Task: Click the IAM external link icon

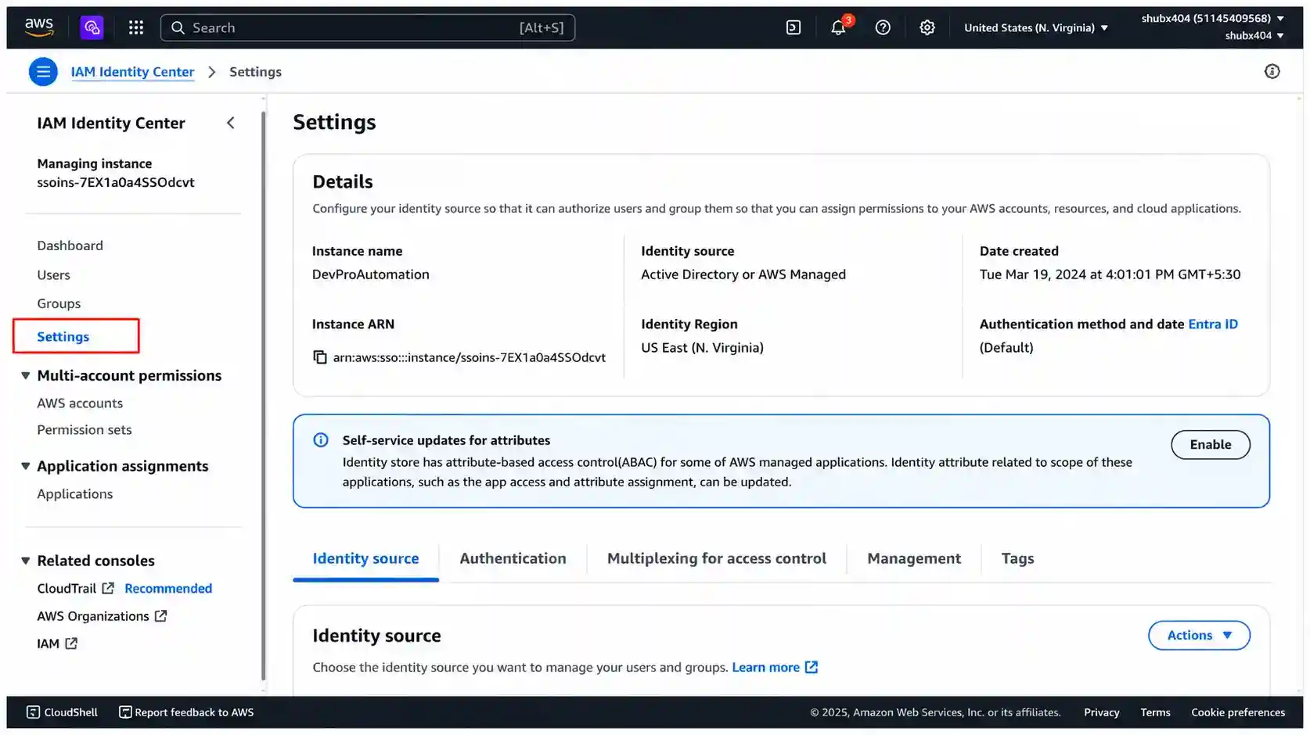Action: click(71, 644)
